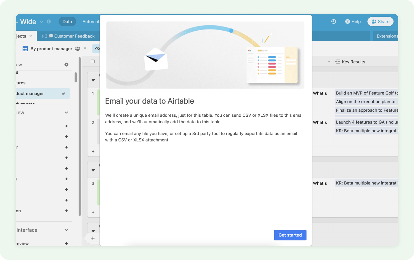Click the checkmark on the product manager view
The width and height of the screenshot is (414, 260).
click(63, 94)
